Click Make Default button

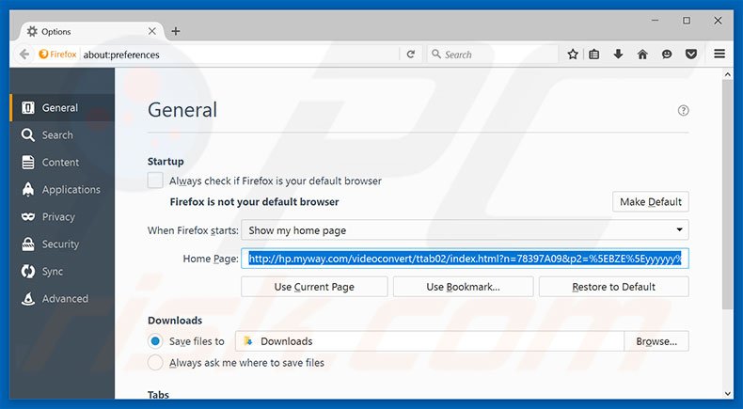pyautogui.click(x=651, y=202)
